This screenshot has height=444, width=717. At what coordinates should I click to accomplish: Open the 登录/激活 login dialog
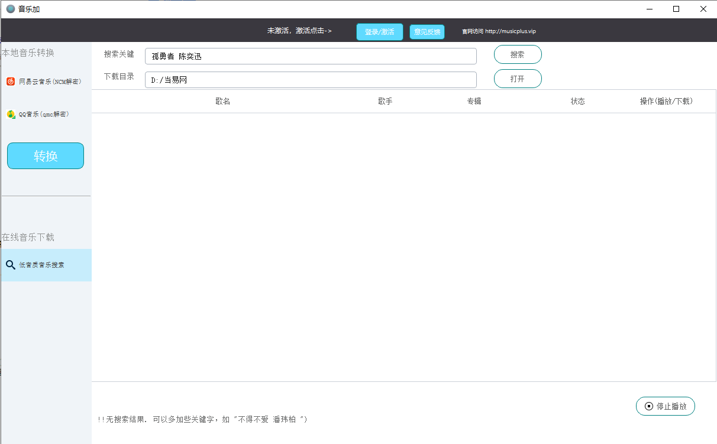379,31
